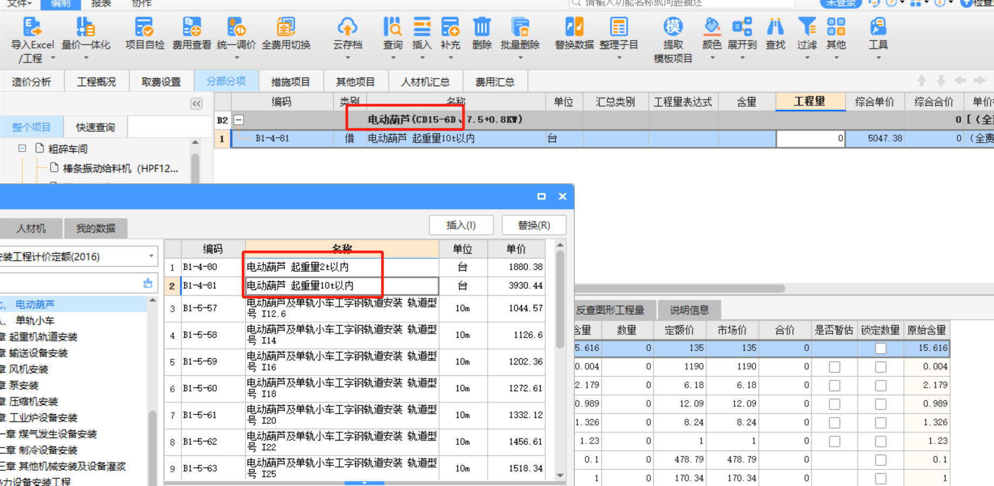
Task: Click the 工程量 input cell for B1-4-81
Action: point(810,139)
